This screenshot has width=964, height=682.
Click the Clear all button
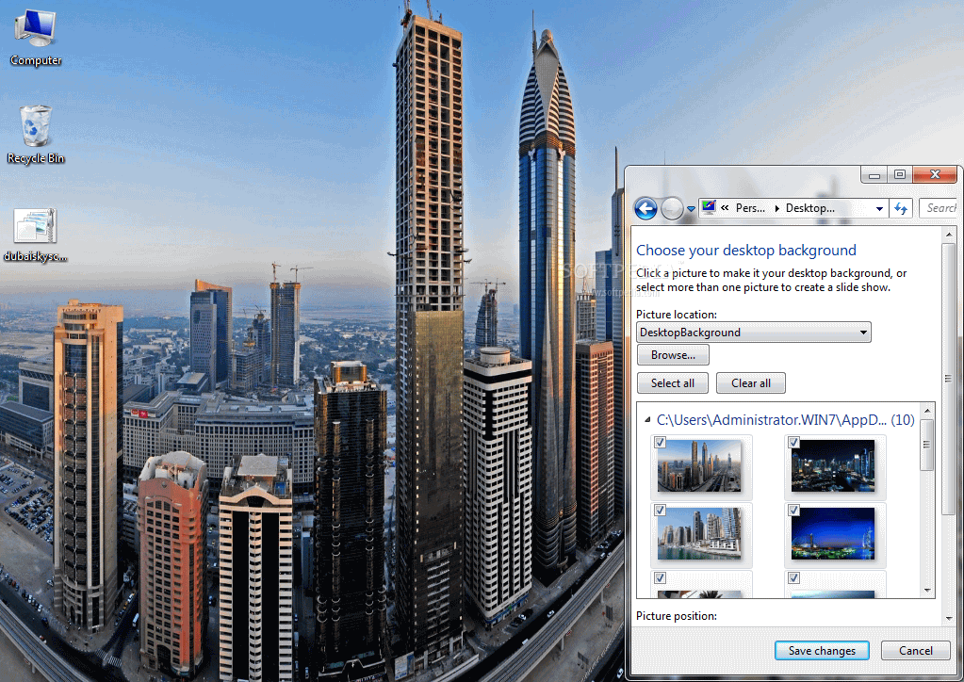point(751,383)
